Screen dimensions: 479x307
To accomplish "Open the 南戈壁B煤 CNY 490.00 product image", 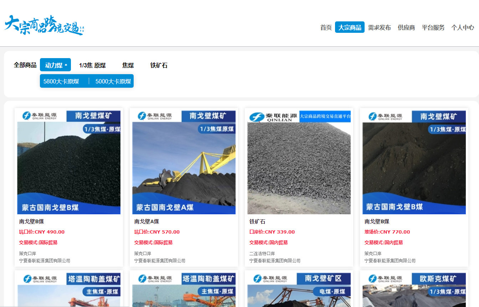I will coord(69,162).
